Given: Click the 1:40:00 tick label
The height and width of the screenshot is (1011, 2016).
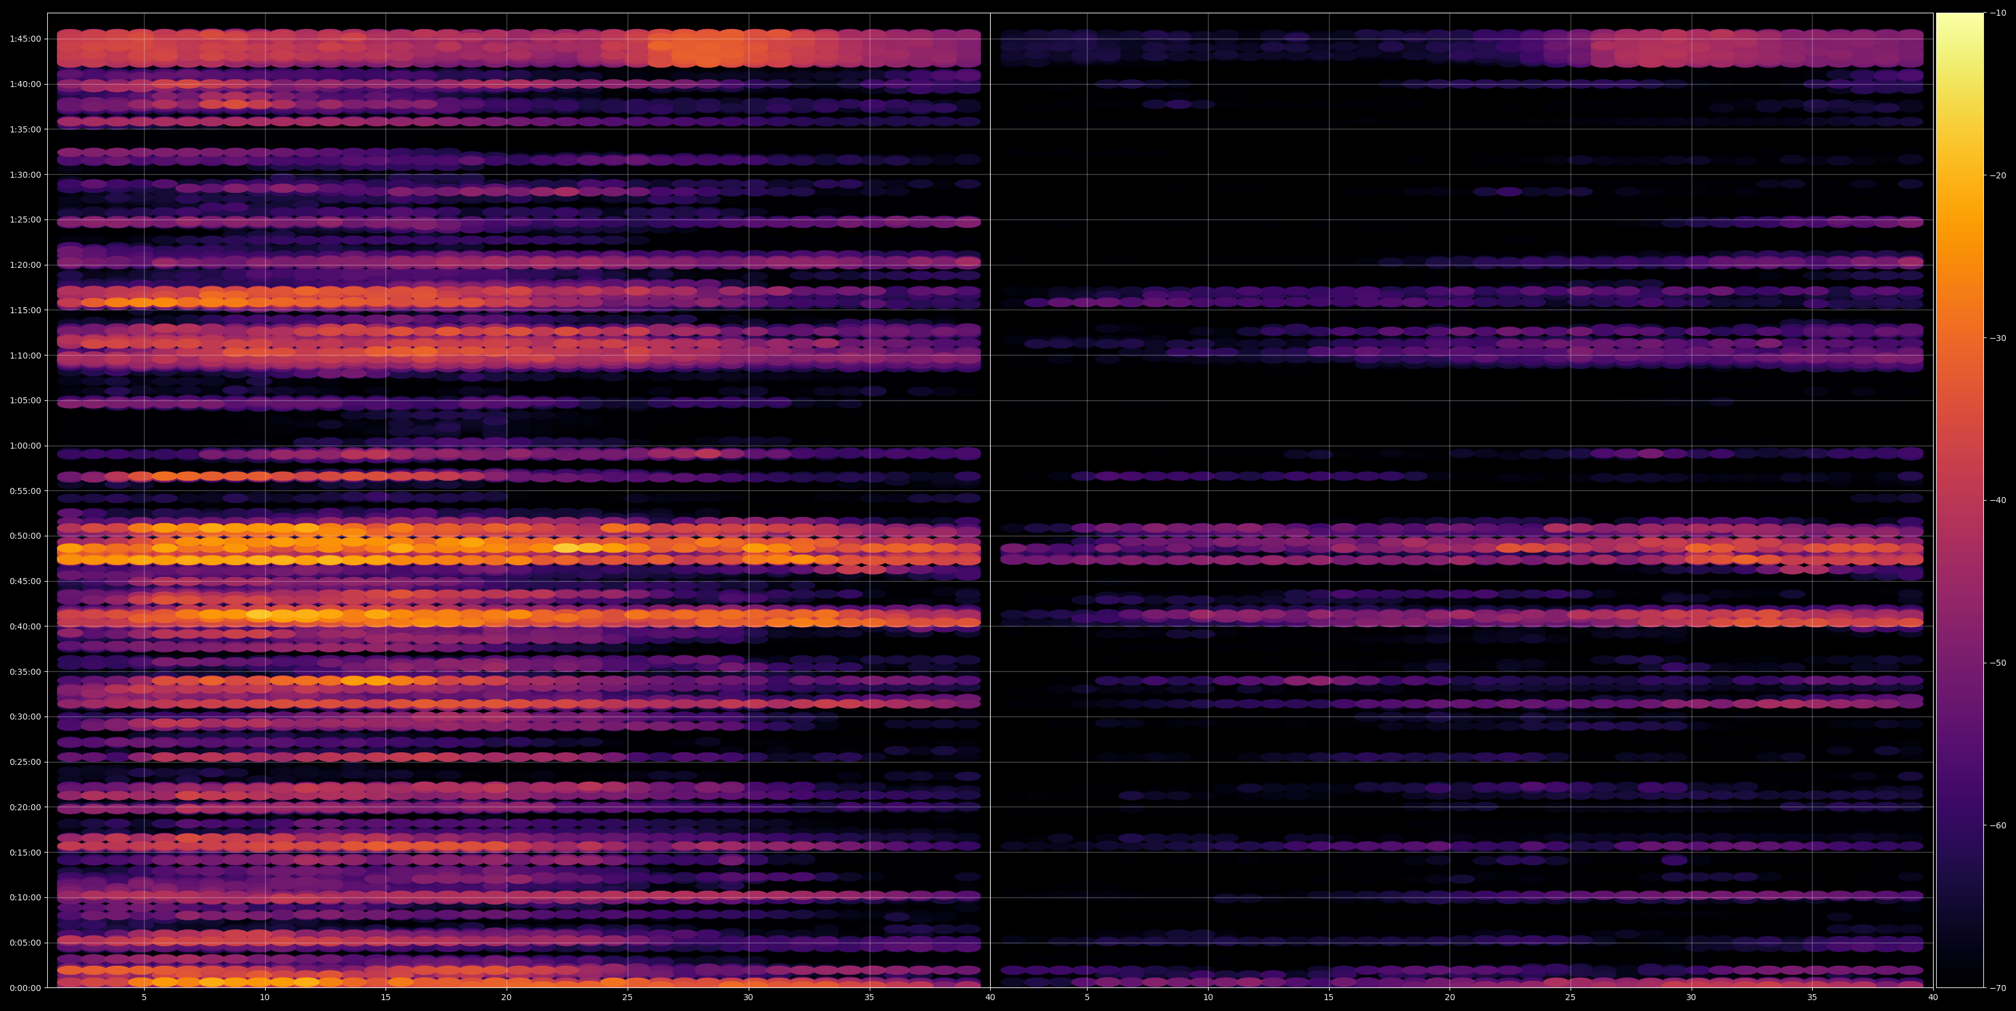Looking at the screenshot, I should coord(25,83).
